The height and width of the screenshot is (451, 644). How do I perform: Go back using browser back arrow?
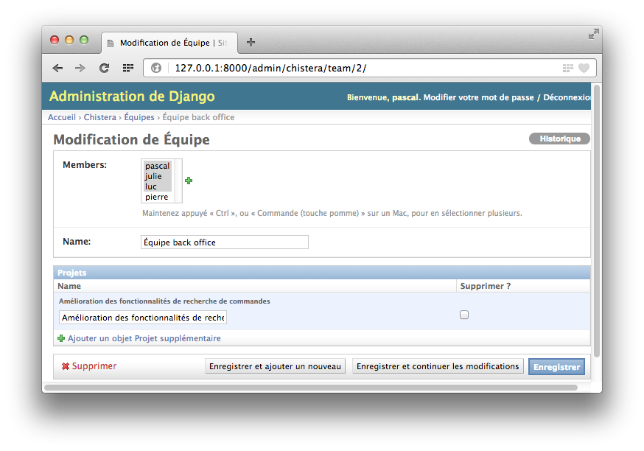58,68
